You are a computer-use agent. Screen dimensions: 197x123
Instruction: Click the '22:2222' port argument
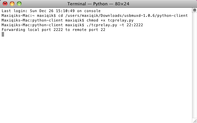click(135, 25)
